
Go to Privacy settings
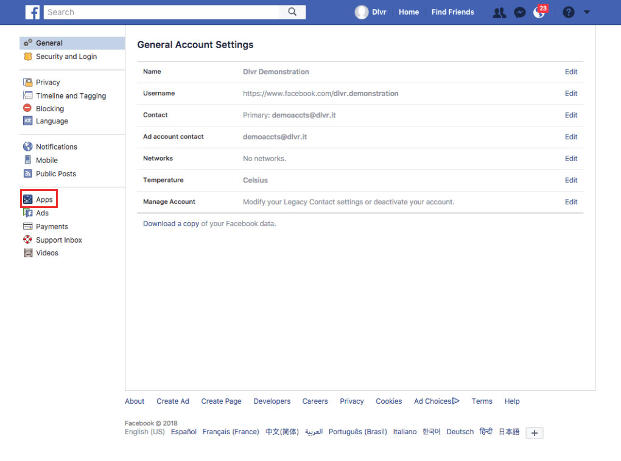(48, 82)
